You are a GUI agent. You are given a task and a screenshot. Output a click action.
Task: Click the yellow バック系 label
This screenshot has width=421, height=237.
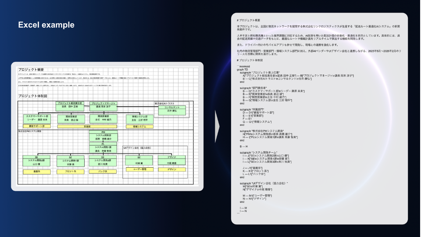coord(103,172)
